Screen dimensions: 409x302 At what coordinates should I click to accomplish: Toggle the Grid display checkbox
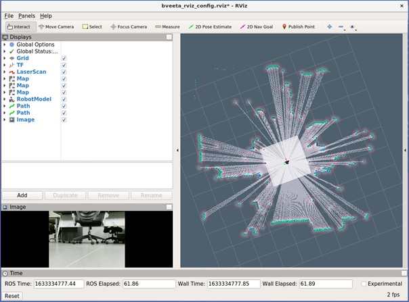pyautogui.click(x=64, y=58)
